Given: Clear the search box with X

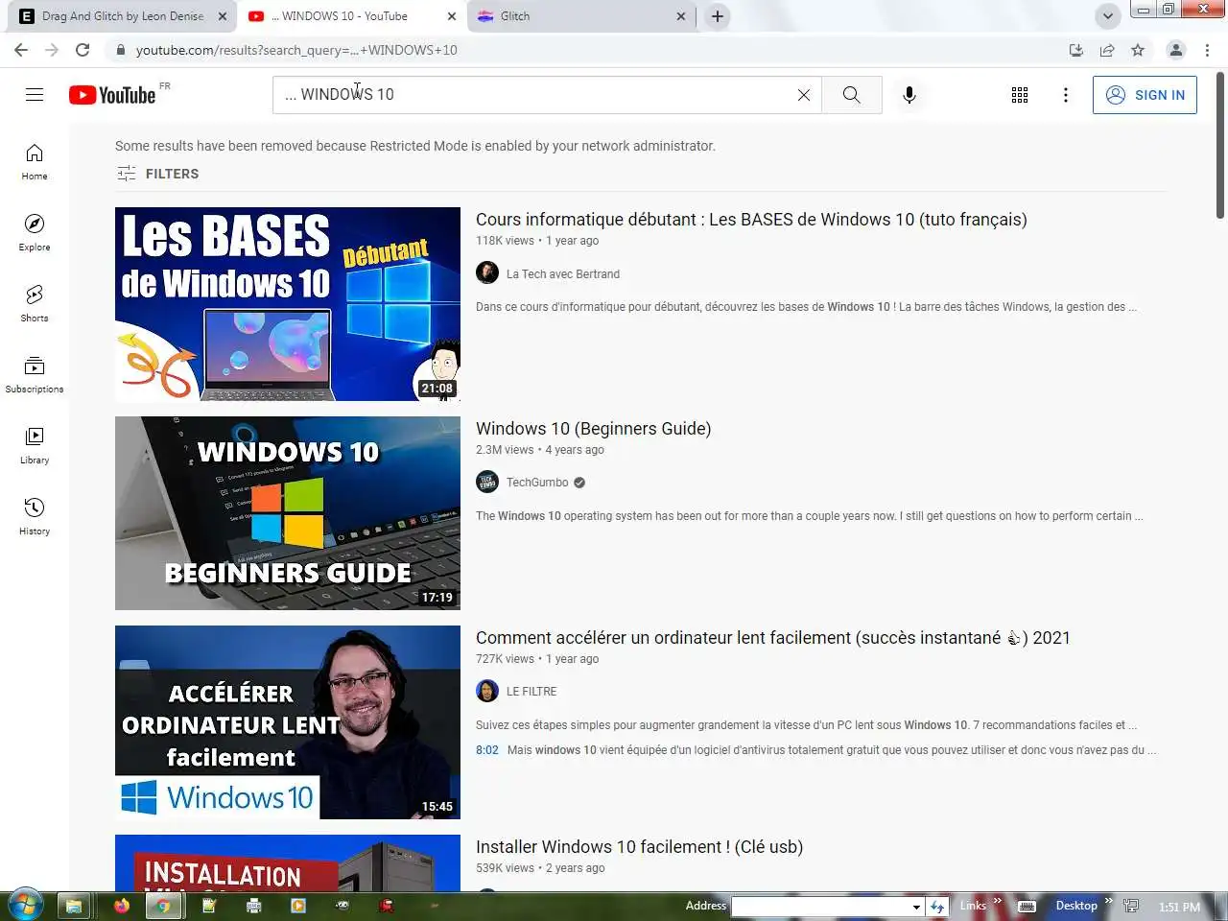Looking at the screenshot, I should point(804,95).
